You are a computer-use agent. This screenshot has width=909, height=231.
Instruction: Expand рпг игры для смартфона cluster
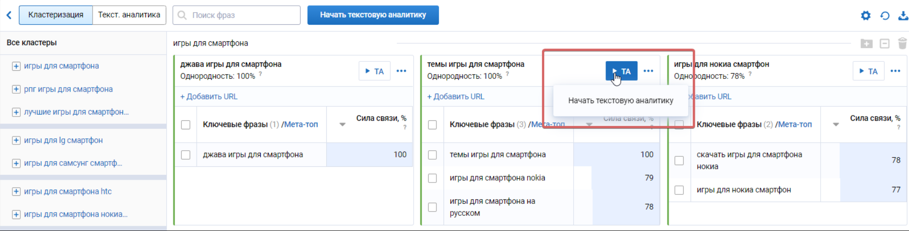point(16,89)
